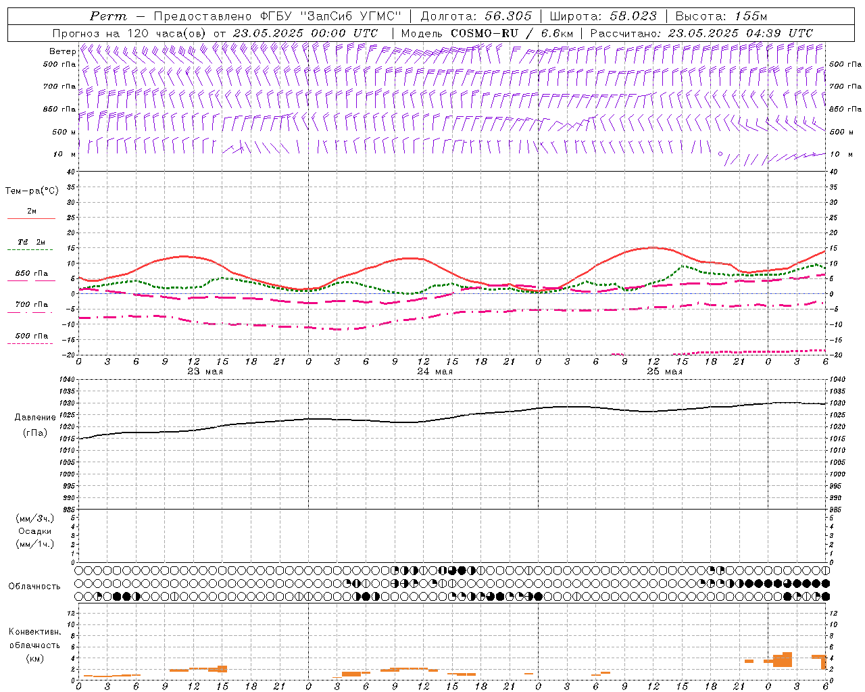865x692 pixels.
Task: Click the line sample under the "2м" legend
Action: (31, 218)
